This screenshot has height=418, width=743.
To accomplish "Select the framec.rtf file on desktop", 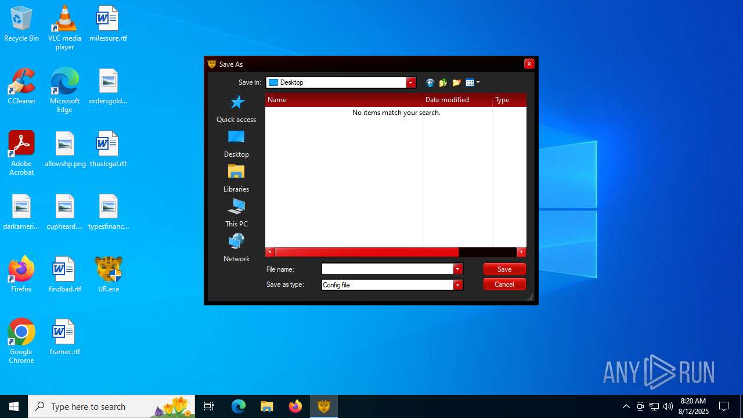I will pos(64,338).
